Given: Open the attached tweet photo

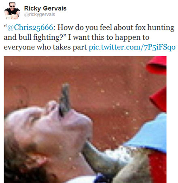Looking at the screenshot, I should [85, 120].
